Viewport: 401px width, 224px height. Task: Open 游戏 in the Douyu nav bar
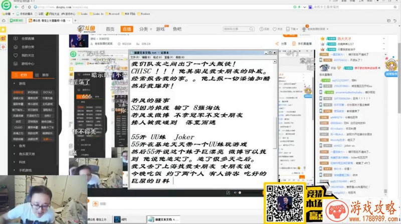point(160,29)
